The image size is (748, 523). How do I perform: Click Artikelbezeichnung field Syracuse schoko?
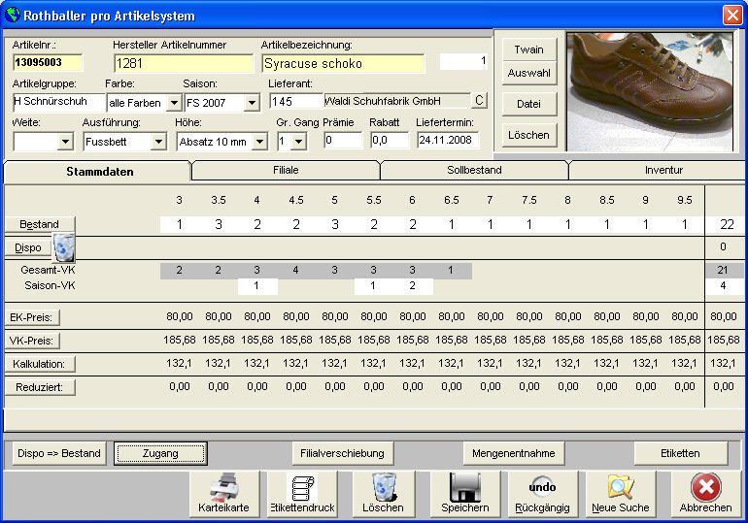click(x=343, y=63)
